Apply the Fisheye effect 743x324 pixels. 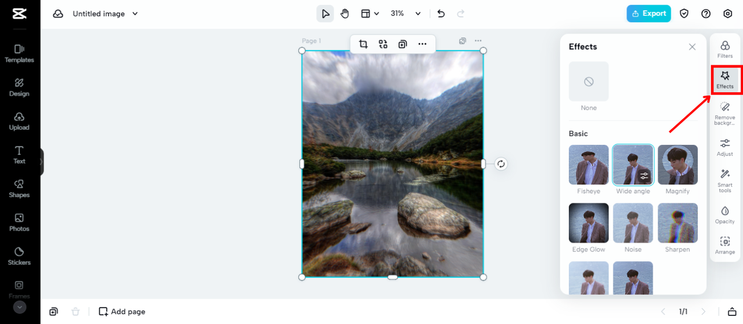(589, 165)
